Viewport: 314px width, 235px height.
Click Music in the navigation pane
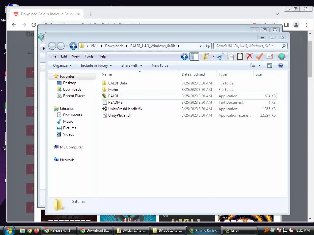coord(68,121)
